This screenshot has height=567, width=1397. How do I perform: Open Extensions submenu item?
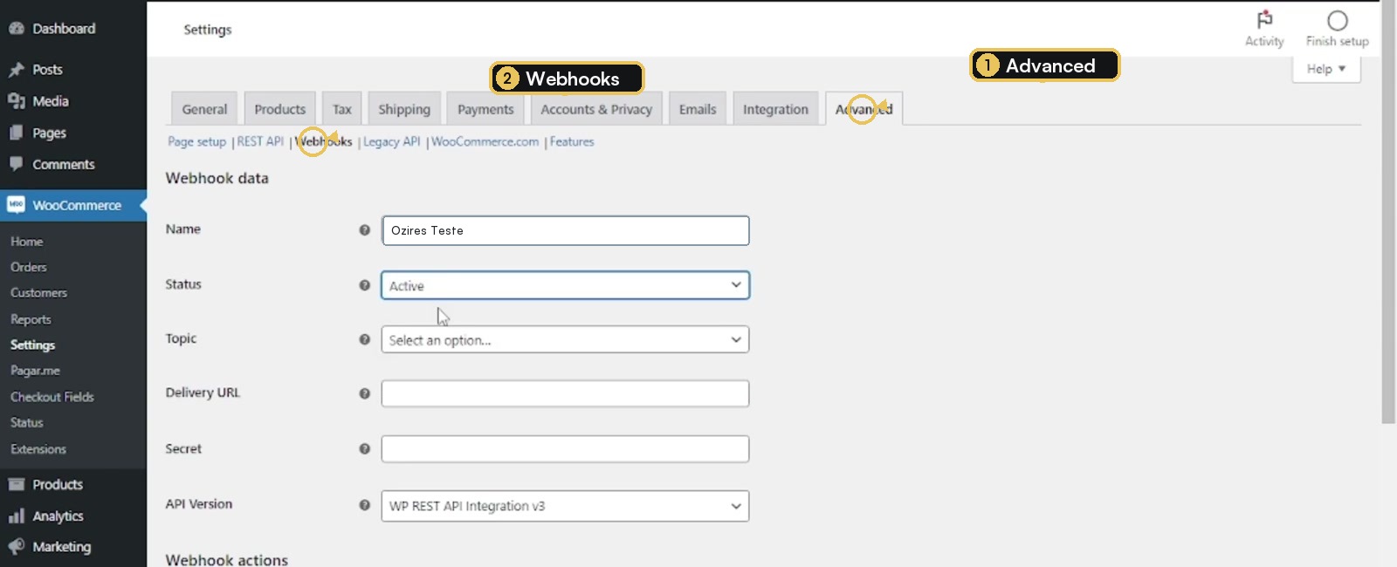[x=38, y=449]
